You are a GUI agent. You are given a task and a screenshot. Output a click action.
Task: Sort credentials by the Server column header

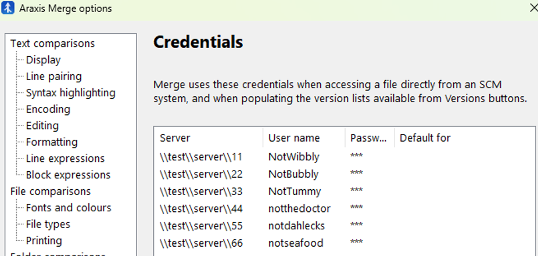pyautogui.click(x=208, y=138)
